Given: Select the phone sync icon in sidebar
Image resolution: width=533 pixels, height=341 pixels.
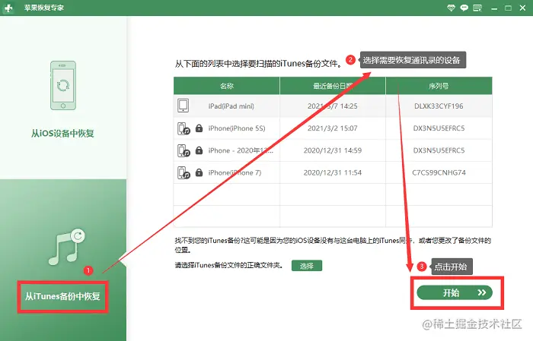Looking at the screenshot, I should [63, 85].
